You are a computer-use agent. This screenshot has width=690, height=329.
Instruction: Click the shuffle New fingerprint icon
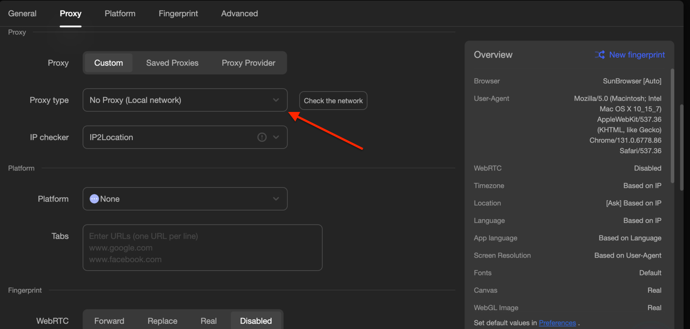pos(599,55)
